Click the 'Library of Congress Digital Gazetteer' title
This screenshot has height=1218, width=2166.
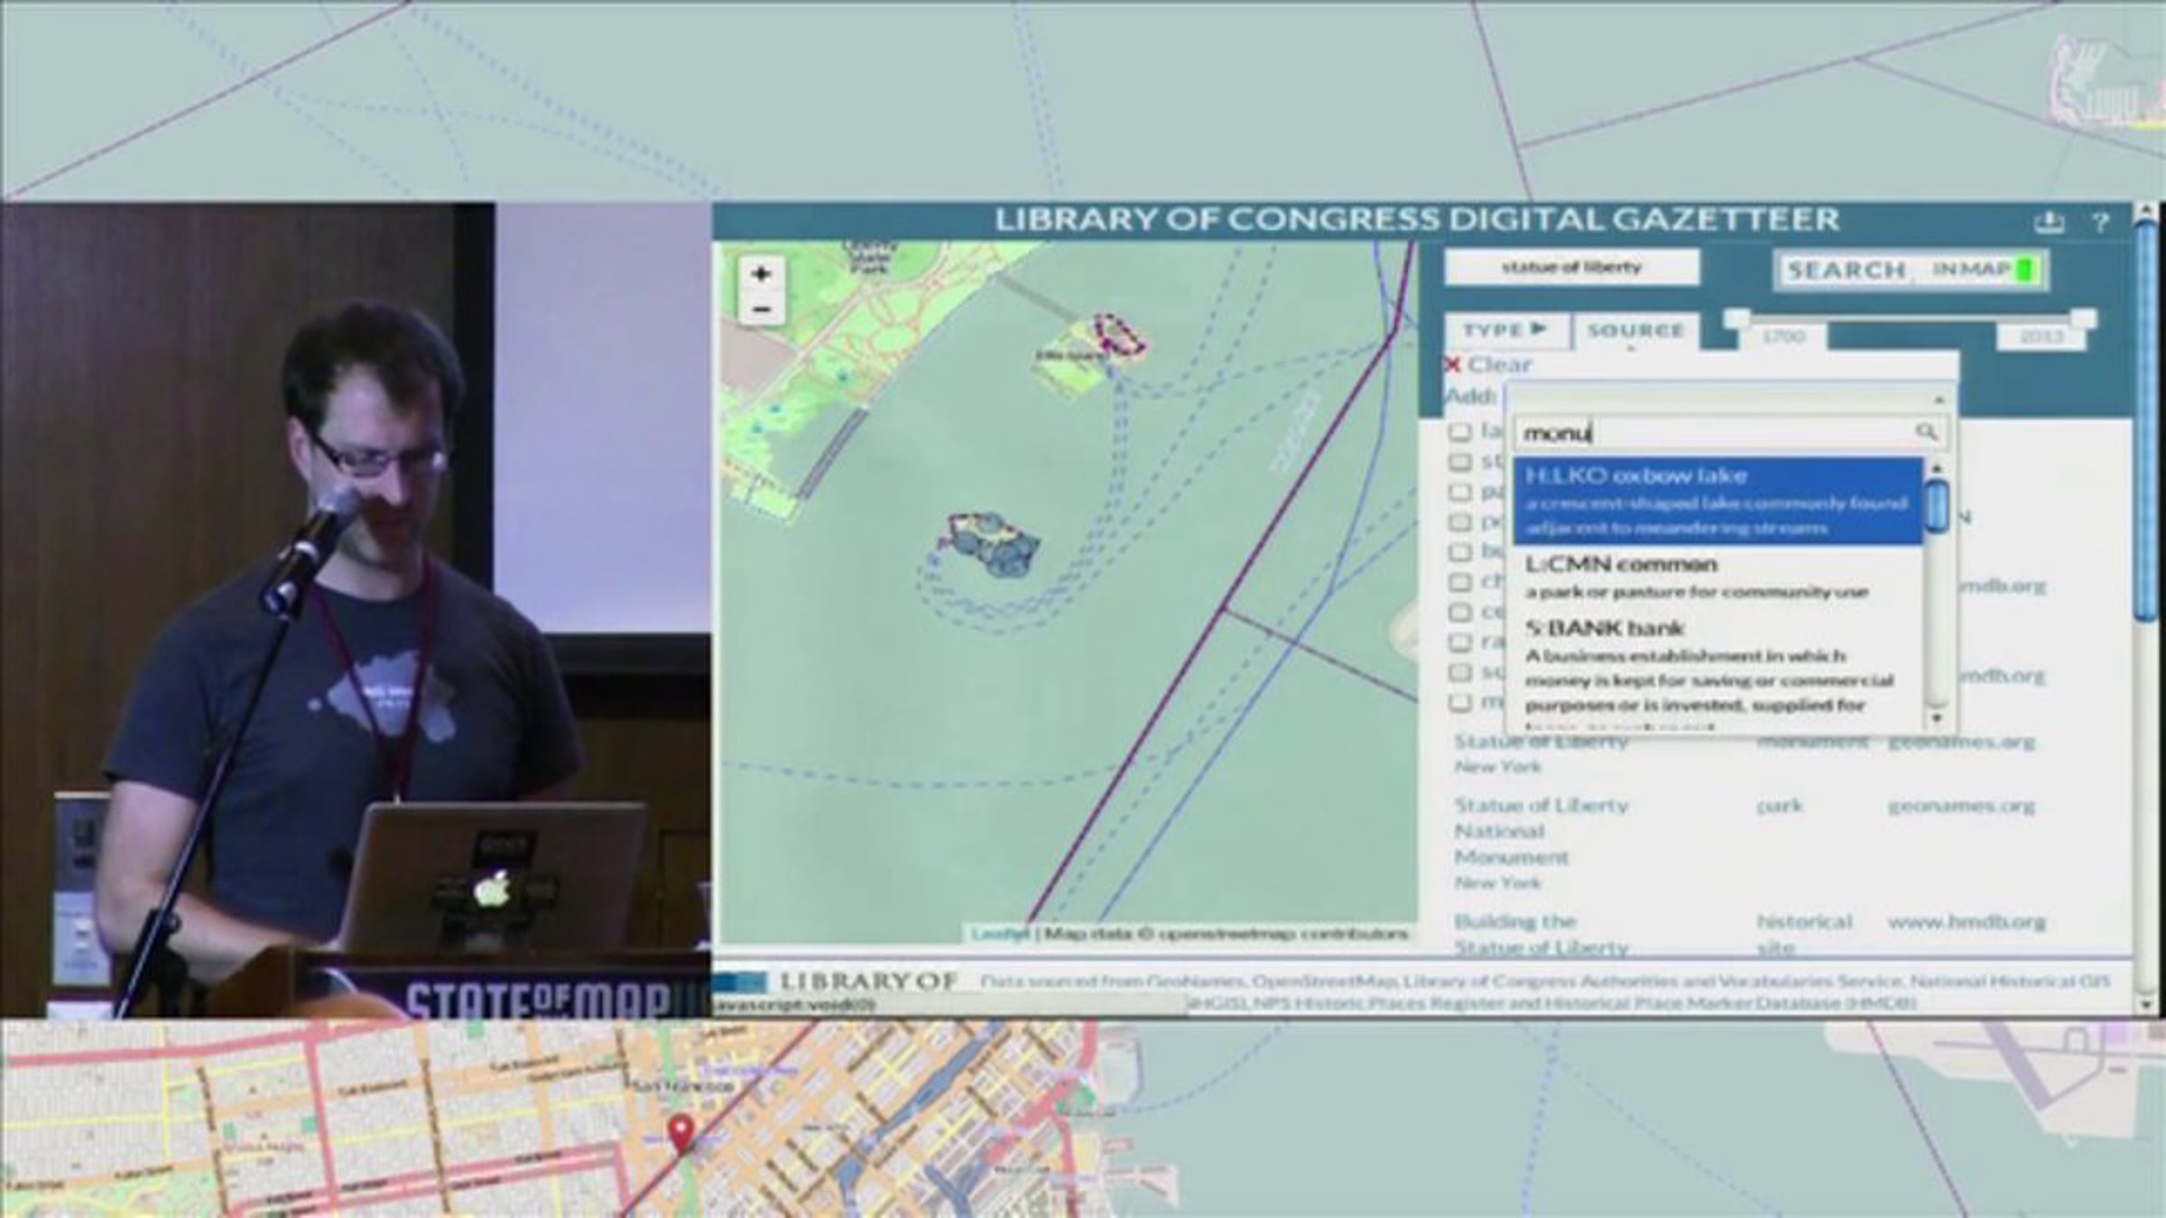pos(1417,220)
